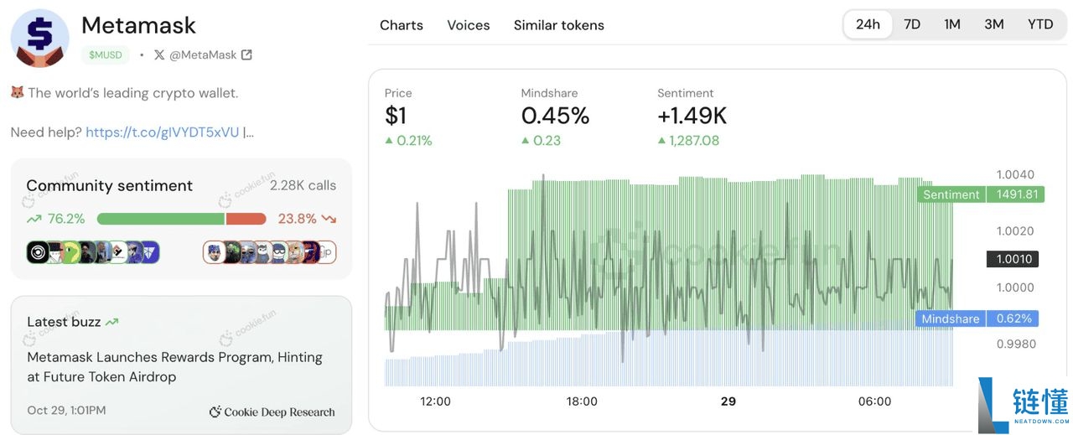Viewport: 1073px width, 435px height.
Task: Click the Metamask MUSD token avatar
Action: 39,39
